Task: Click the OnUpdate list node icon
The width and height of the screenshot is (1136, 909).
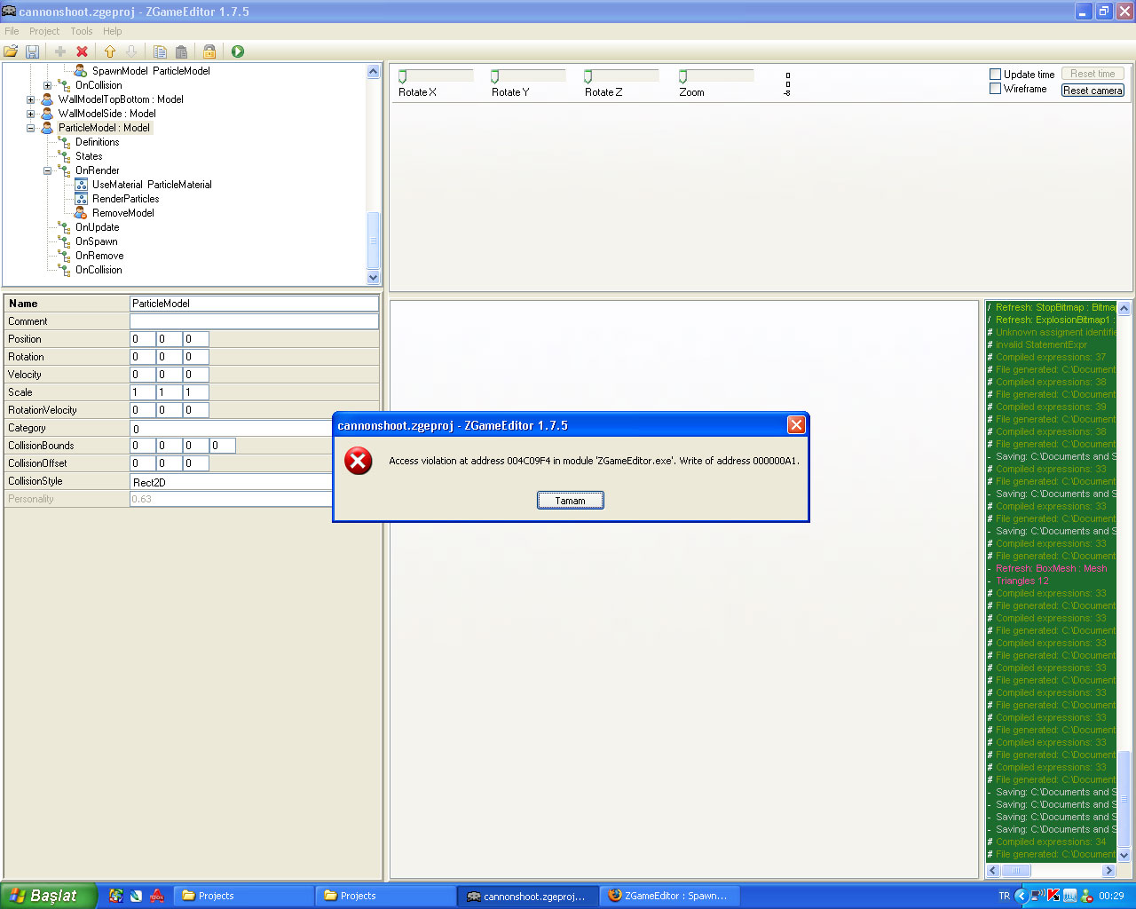Action: 64,227
